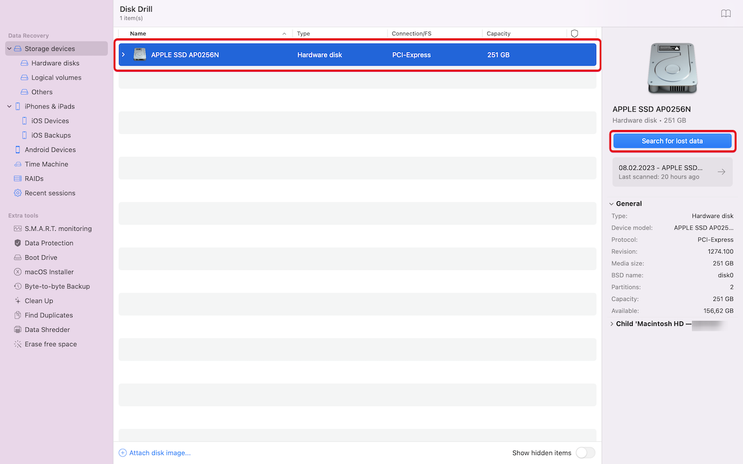Click the Partitions value 2

click(731, 287)
